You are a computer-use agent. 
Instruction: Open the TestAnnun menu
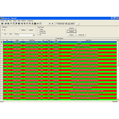click(x=30, y=21)
